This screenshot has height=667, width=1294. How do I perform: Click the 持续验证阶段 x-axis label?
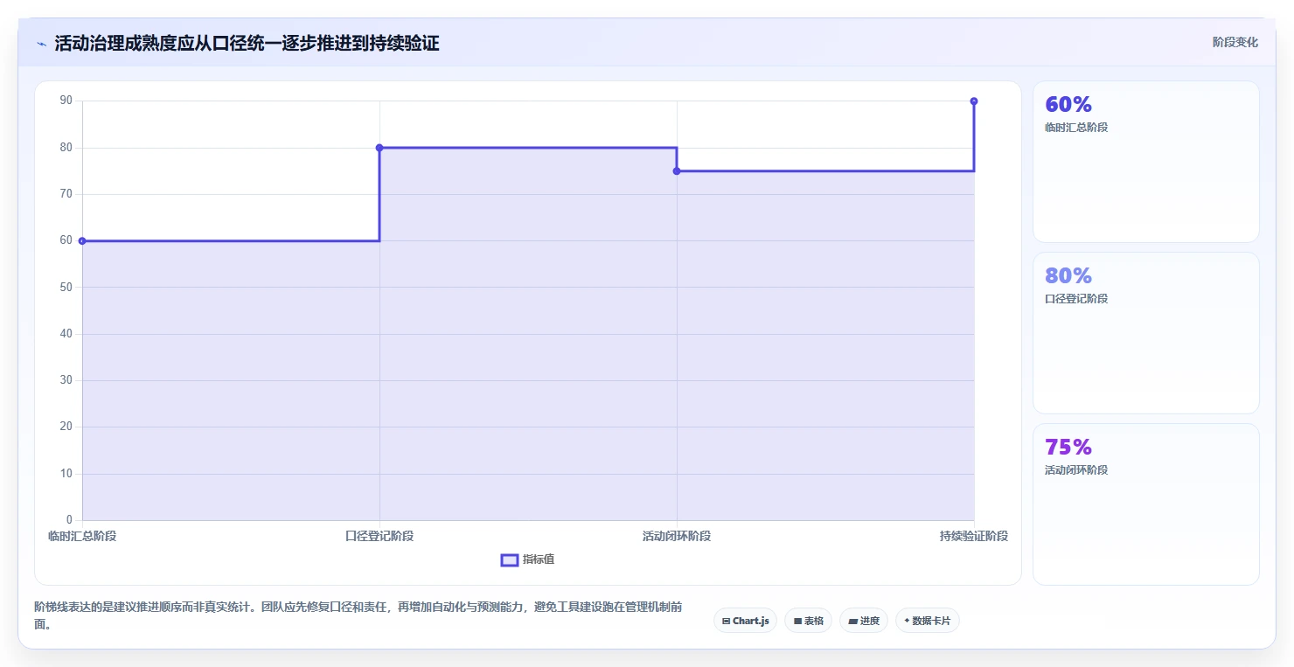pyautogui.click(x=974, y=536)
